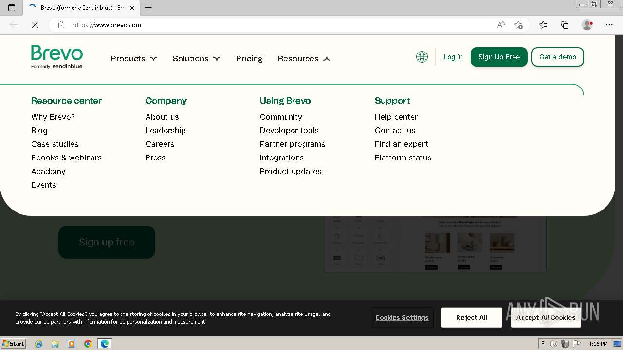Open Find an expert link

tap(402, 144)
